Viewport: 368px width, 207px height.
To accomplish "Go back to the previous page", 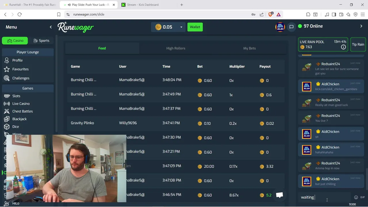I will point(5,14).
